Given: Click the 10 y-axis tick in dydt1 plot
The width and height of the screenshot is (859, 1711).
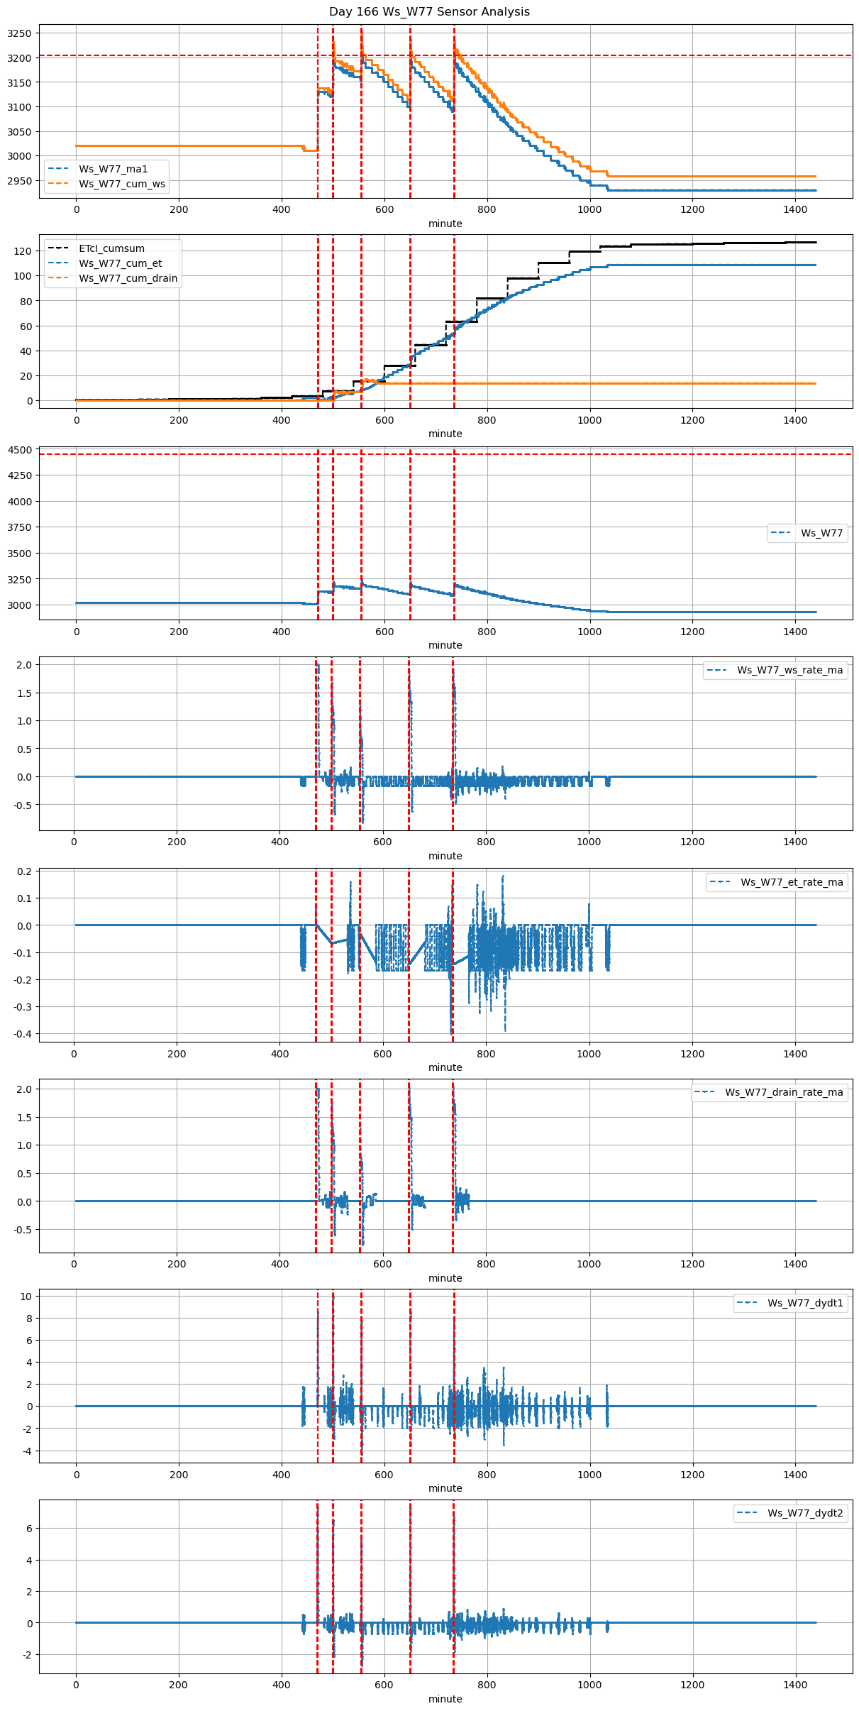Looking at the screenshot, I should pos(26,1296).
